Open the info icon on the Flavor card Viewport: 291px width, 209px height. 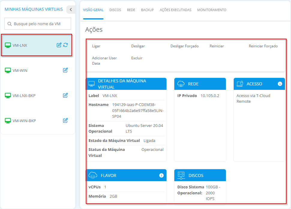point(161,175)
